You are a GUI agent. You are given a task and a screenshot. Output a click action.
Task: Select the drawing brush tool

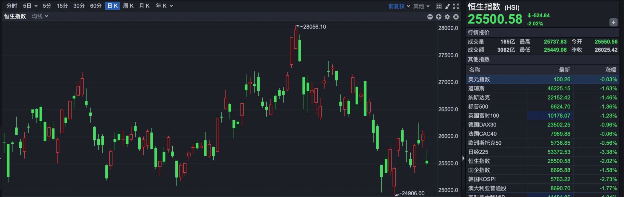[x=447, y=6]
